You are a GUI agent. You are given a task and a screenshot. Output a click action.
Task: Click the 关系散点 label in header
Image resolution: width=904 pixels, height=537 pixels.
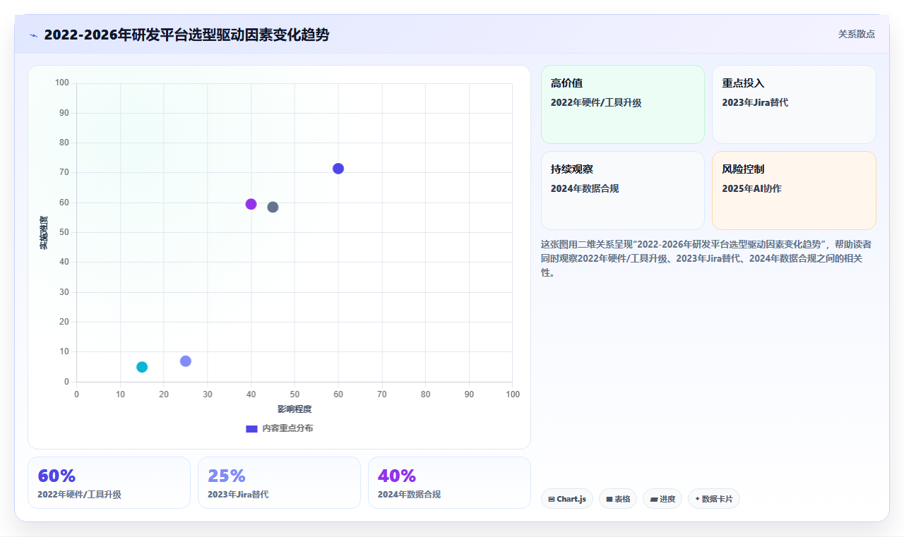pos(857,34)
